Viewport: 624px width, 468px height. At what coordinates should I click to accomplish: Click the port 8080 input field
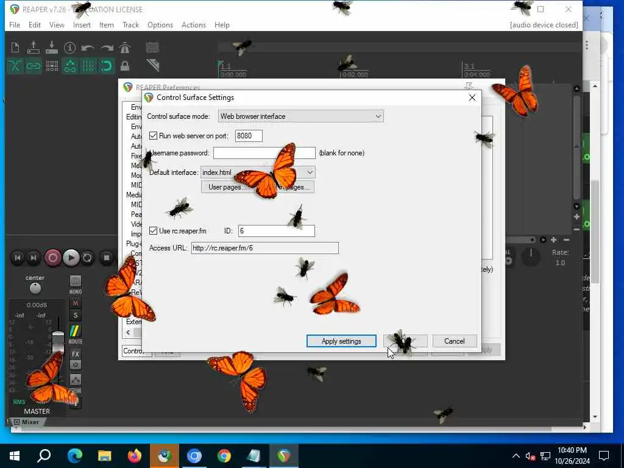coord(249,136)
